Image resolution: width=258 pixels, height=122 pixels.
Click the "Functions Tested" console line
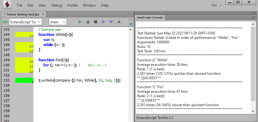coord(188,38)
